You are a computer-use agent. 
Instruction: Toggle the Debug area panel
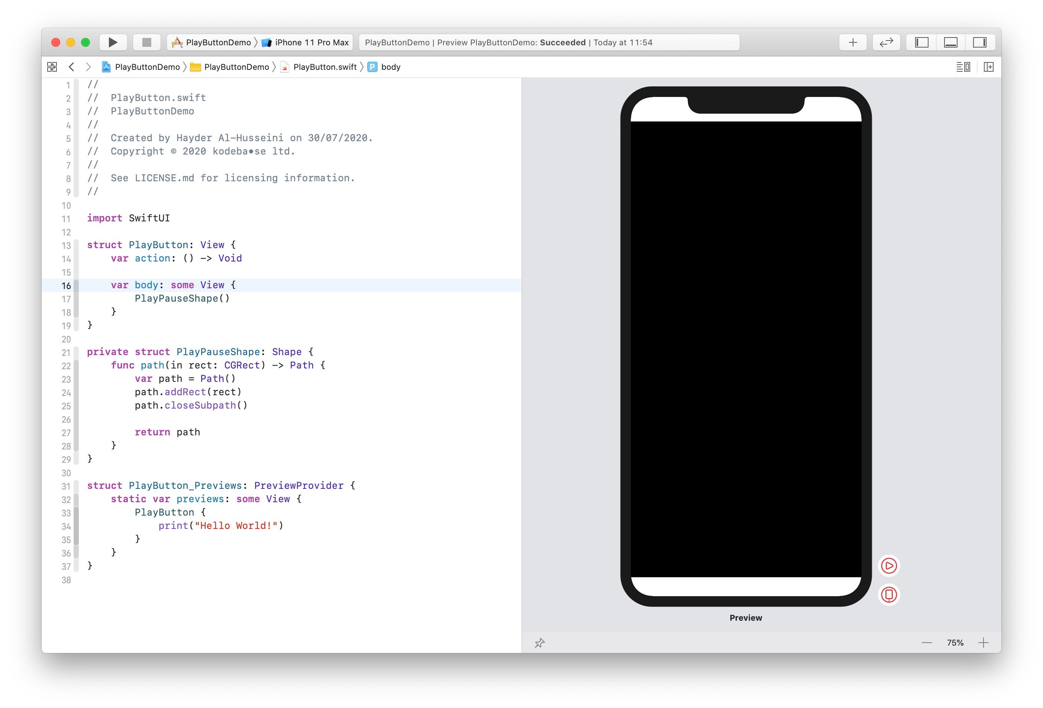pyautogui.click(x=950, y=42)
